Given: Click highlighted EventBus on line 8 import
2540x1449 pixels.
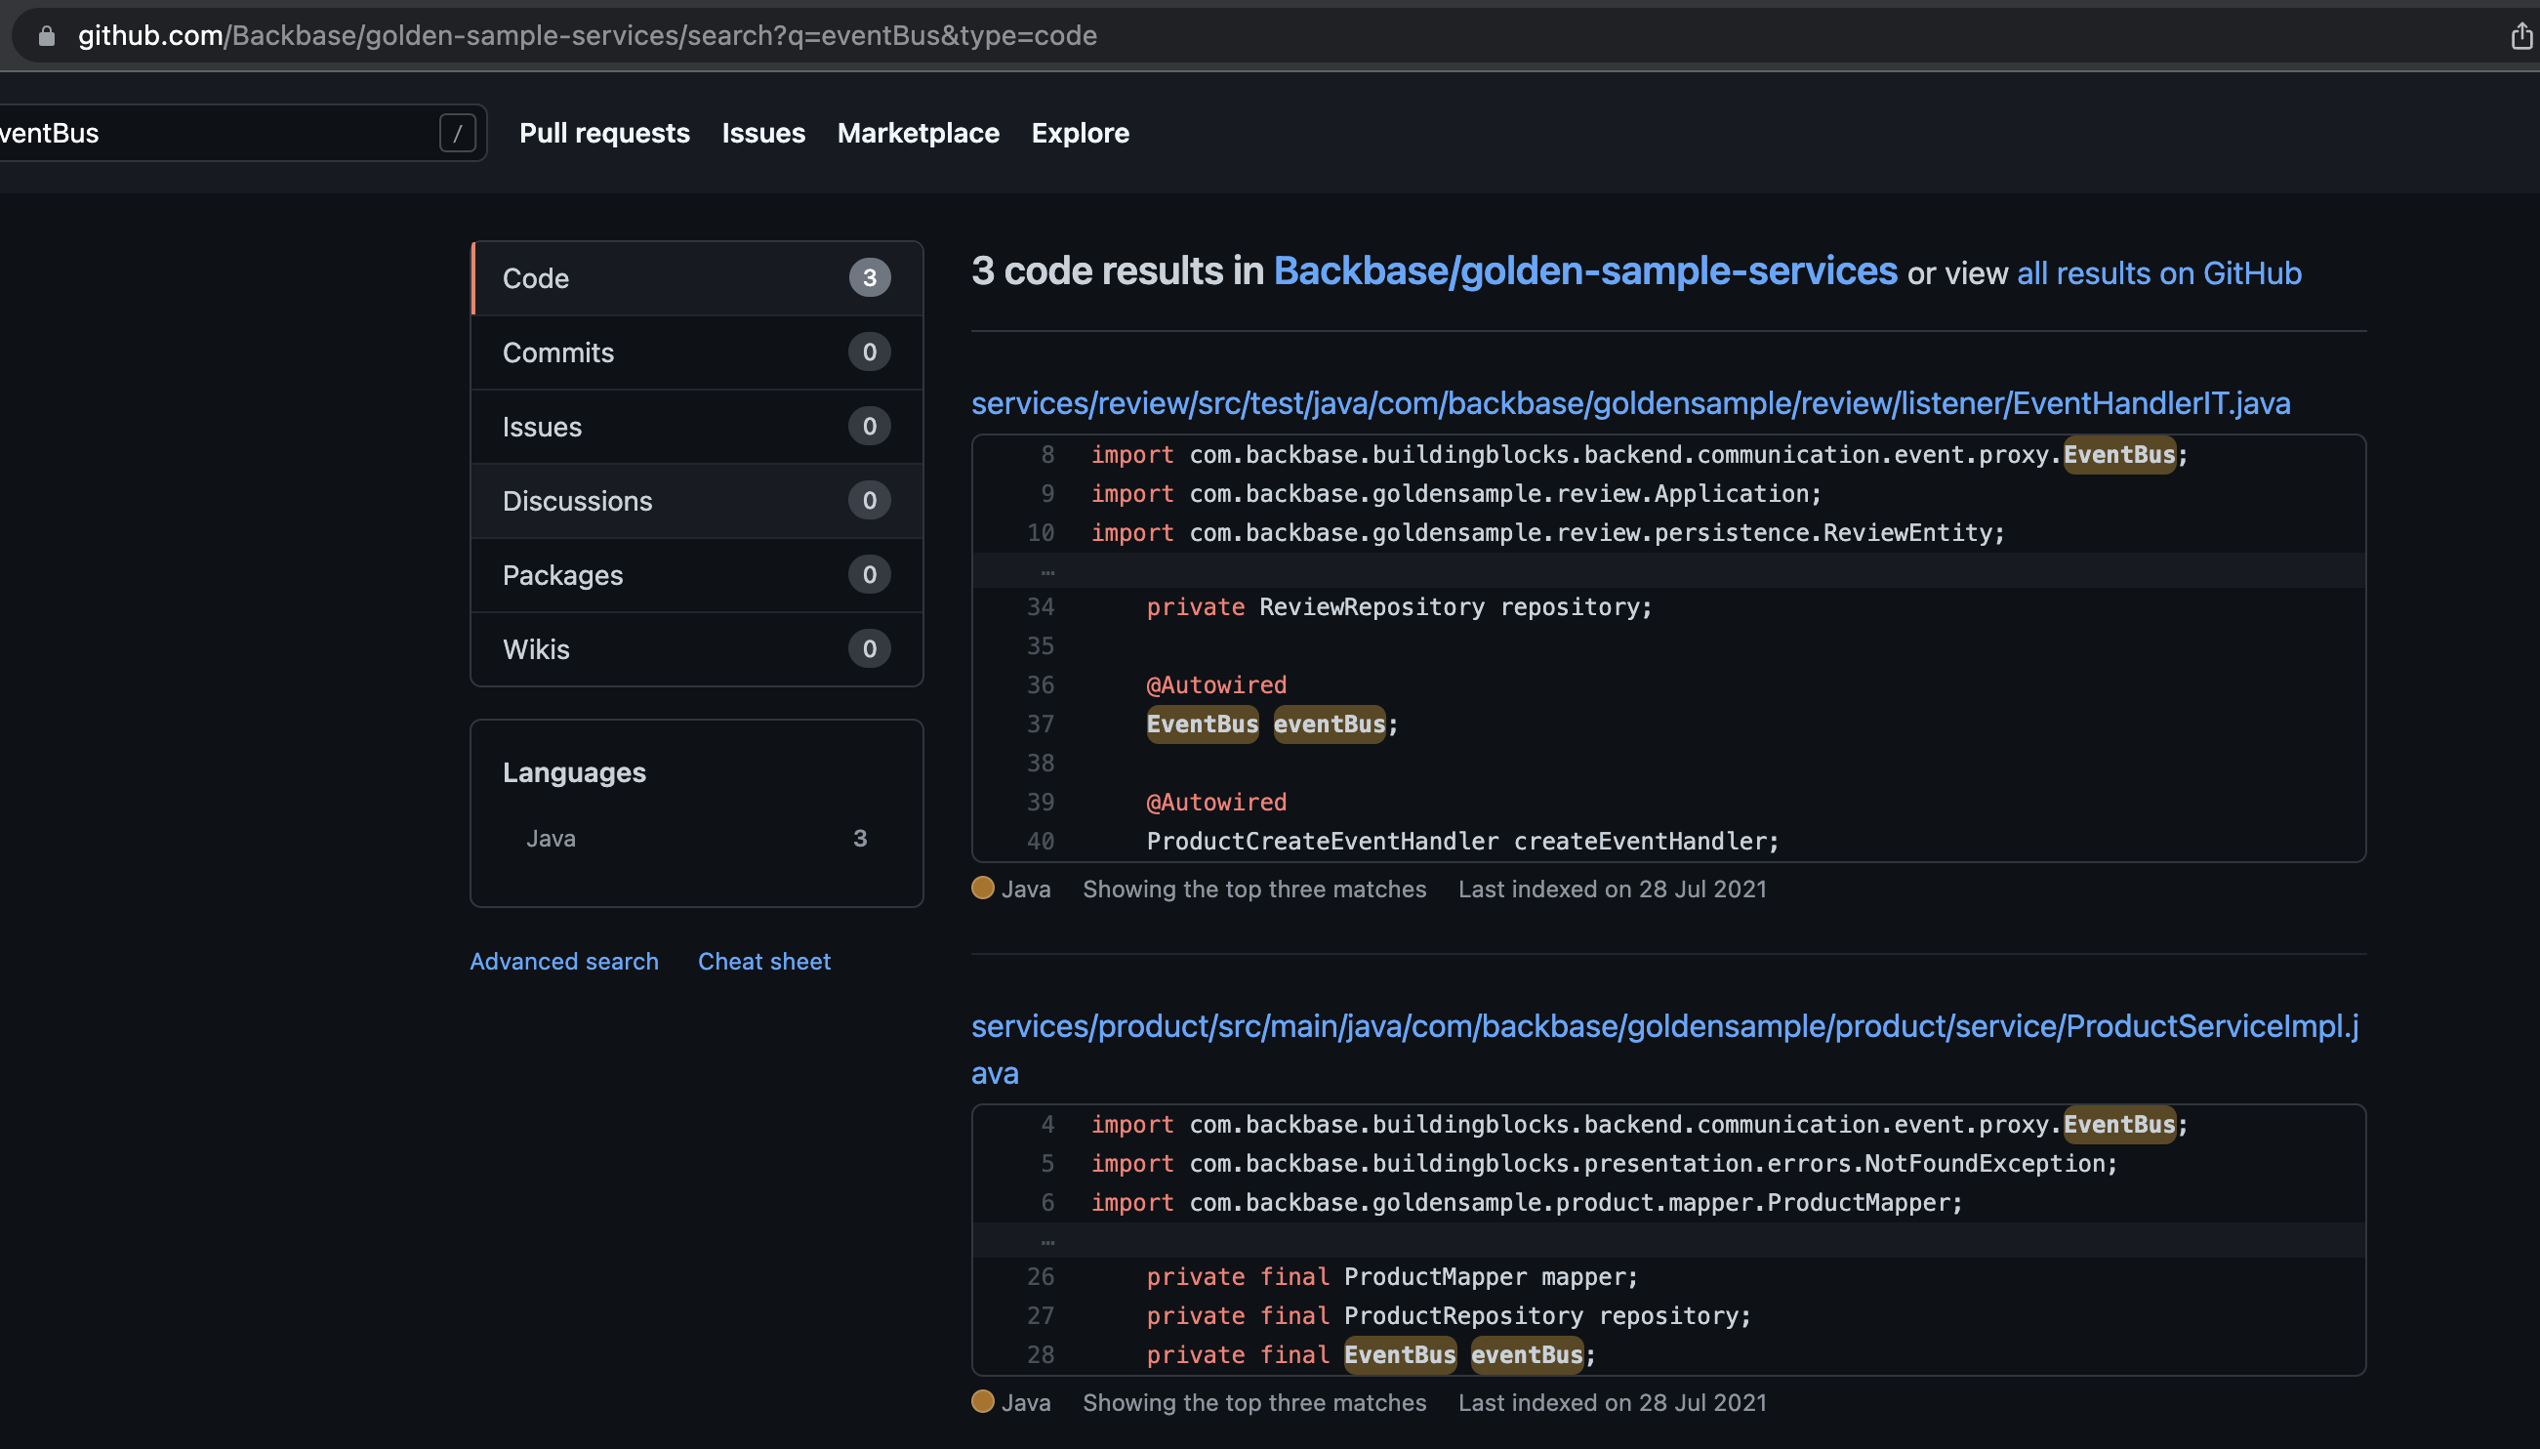Looking at the screenshot, I should tap(2118, 455).
